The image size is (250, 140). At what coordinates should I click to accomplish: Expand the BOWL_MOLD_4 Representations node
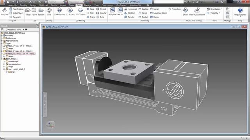(x=4, y=64)
